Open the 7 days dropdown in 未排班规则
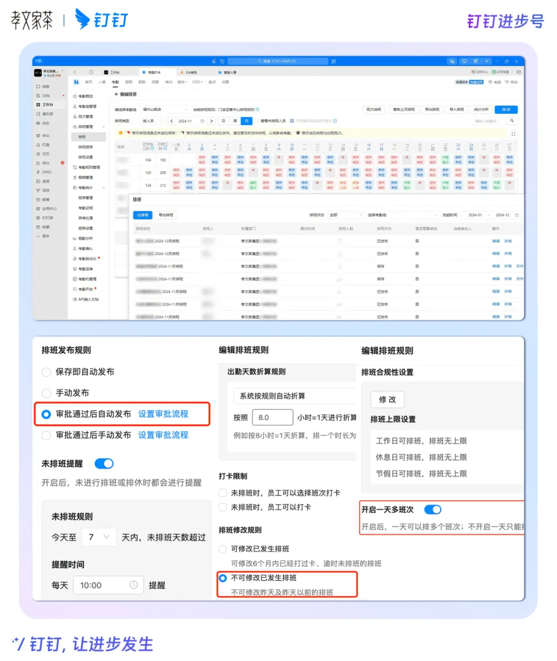Image resolution: width=557 pixels, height=661 pixels. click(x=99, y=537)
